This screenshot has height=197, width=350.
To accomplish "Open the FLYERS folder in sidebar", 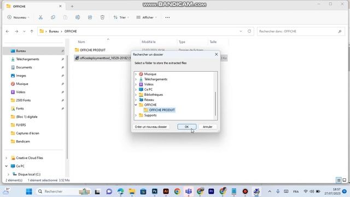I will coord(21,125).
